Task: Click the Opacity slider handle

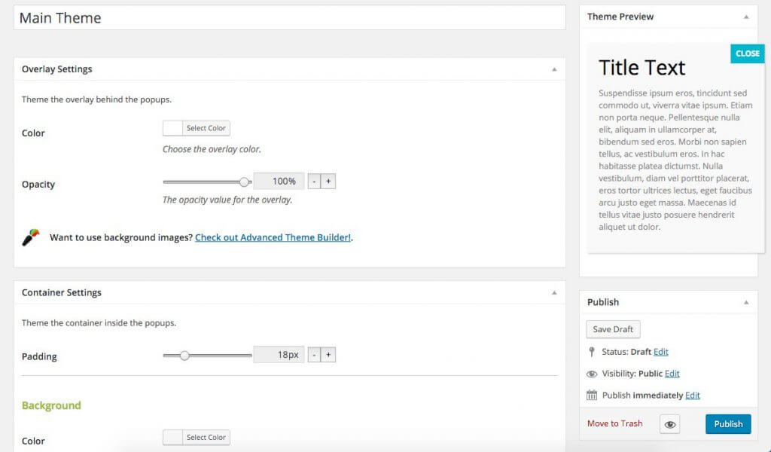Action: 244,182
